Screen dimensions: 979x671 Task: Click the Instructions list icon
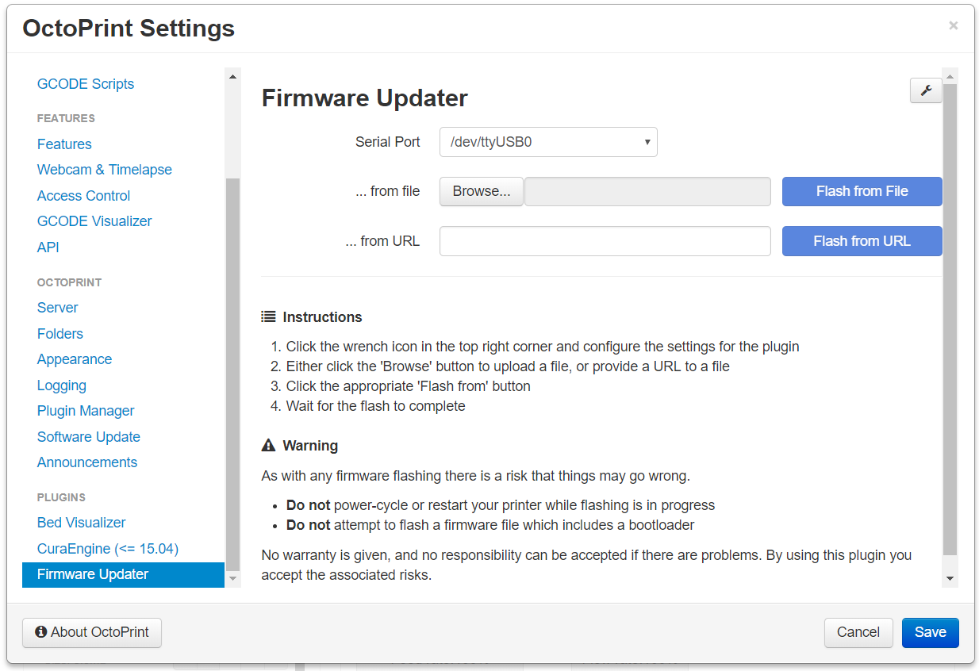pyautogui.click(x=268, y=316)
